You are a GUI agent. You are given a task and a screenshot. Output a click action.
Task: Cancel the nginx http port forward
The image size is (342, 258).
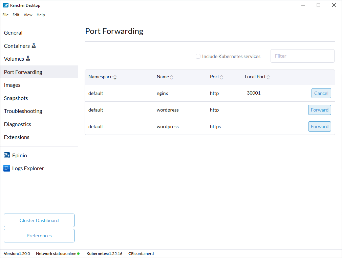(x=321, y=93)
